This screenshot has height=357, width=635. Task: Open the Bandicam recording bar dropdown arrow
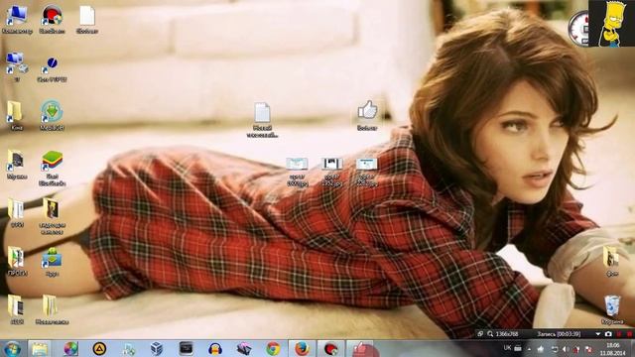(x=597, y=334)
